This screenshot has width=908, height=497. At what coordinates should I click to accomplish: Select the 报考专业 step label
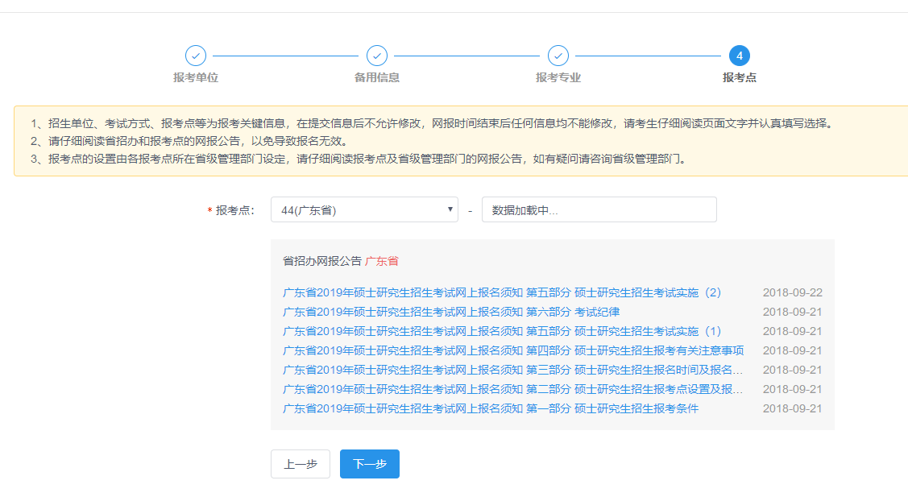tap(558, 77)
